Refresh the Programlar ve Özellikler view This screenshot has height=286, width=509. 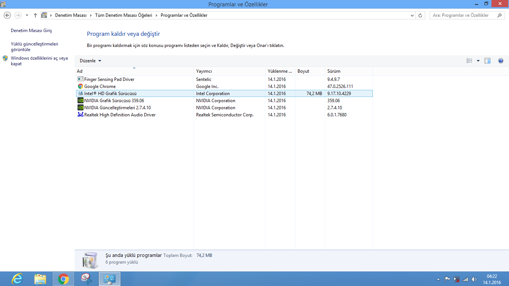[420, 15]
